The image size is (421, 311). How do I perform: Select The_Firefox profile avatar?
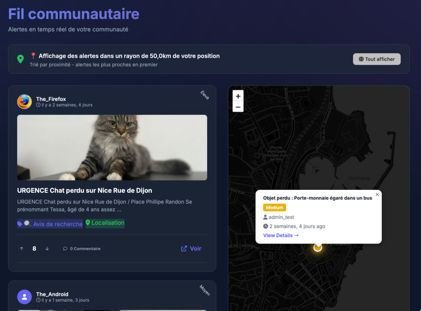(x=24, y=101)
